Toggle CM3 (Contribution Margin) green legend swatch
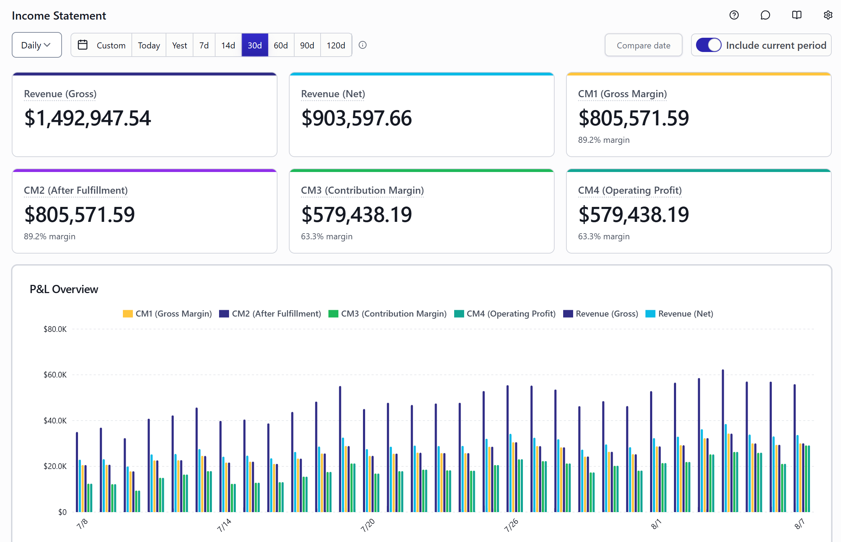 (x=333, y=314)
